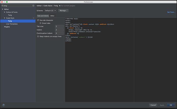Click into the Tab size field
The height and width of the screenshot is (109, 177).
click(x=59, y=26)
